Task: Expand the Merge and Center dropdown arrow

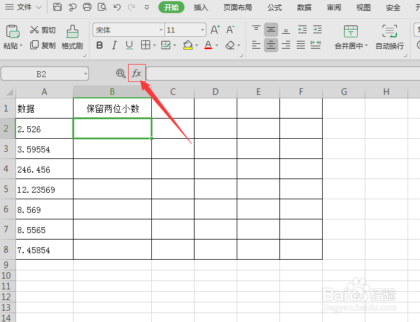Action: [367, 46]
